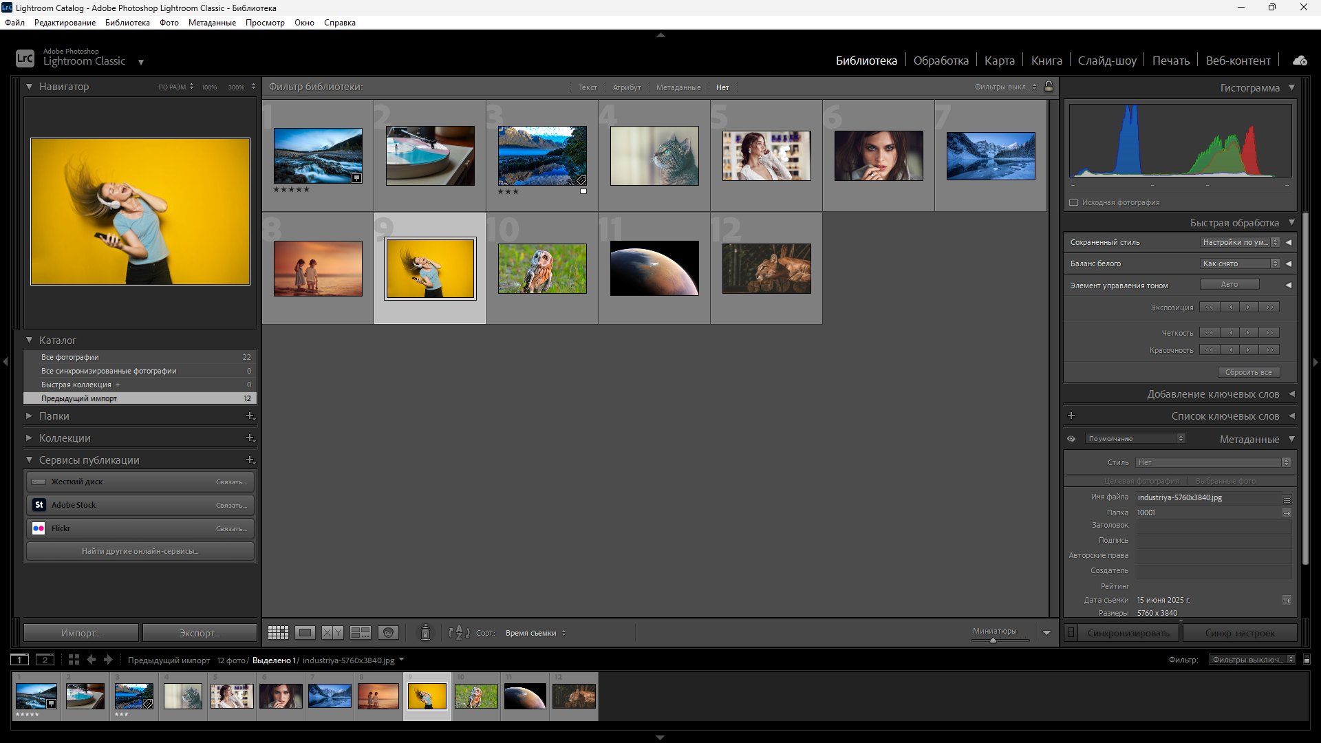This screenshot has height=743, width=1321.
Task: Switch to Обработка module
Action: 941,61
